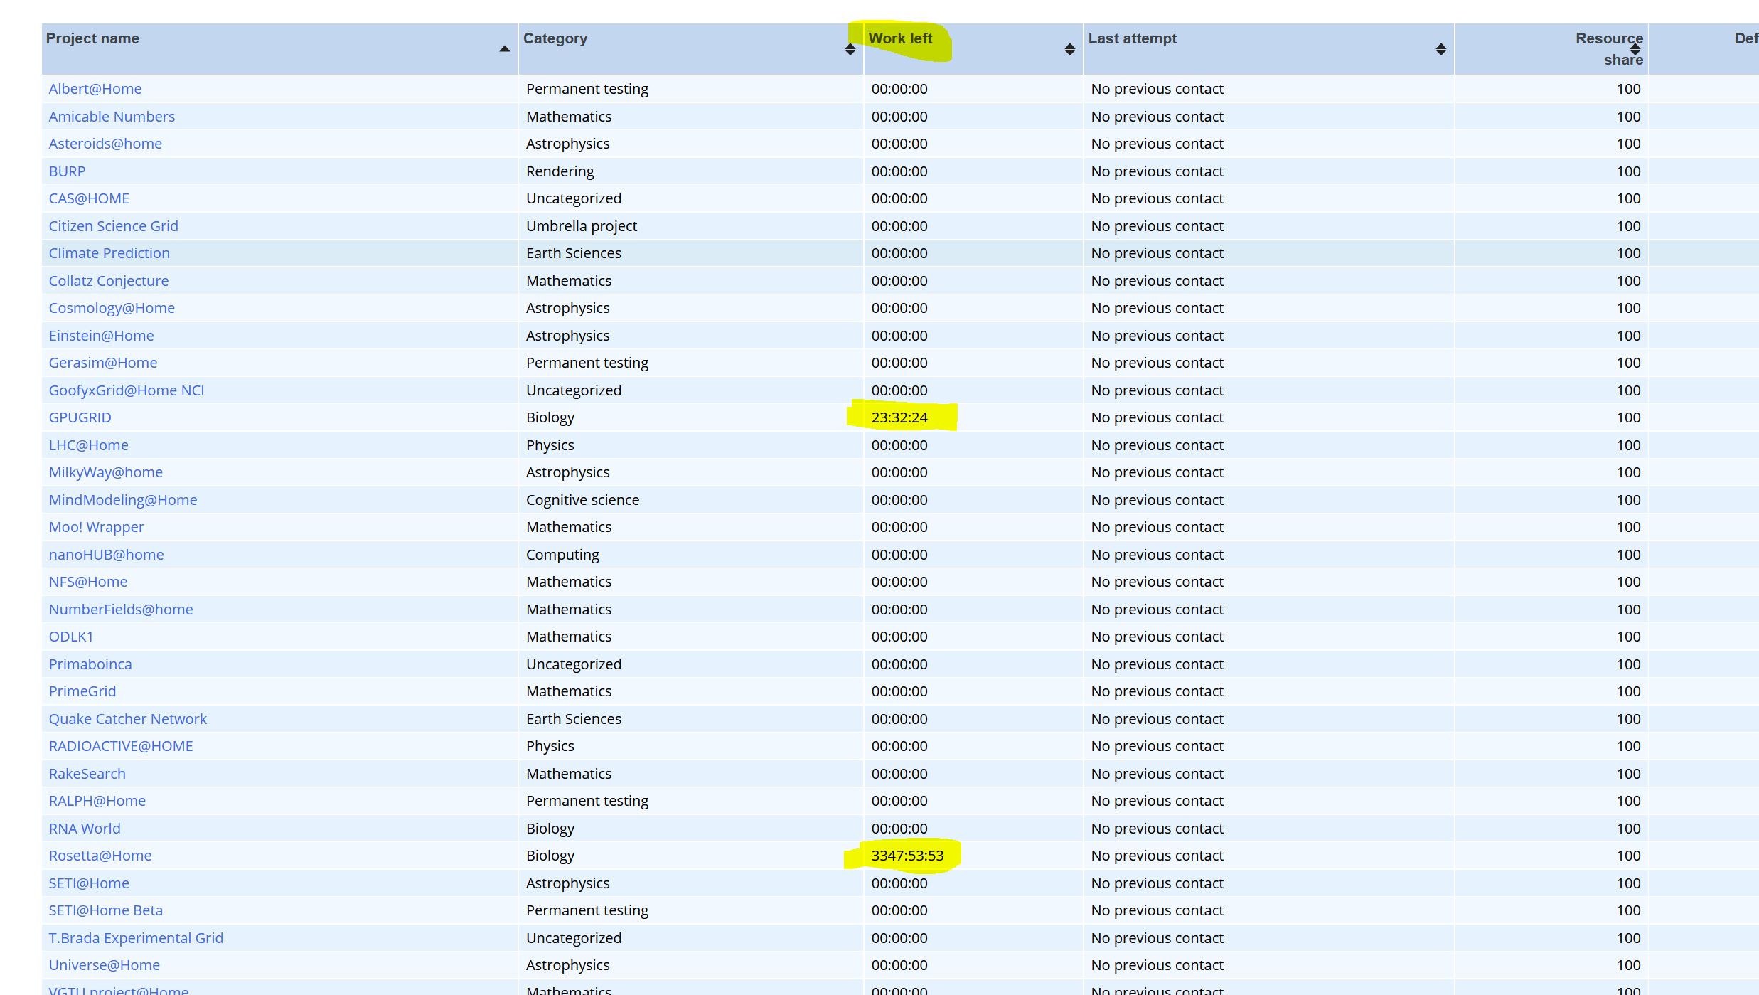The width and height of the screenshot is (1759, 995).
Task: Open the Albert@Home project link
Action: [95, 89]
